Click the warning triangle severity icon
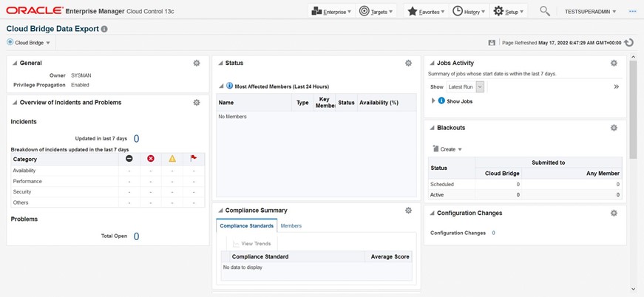 (172, 159)
